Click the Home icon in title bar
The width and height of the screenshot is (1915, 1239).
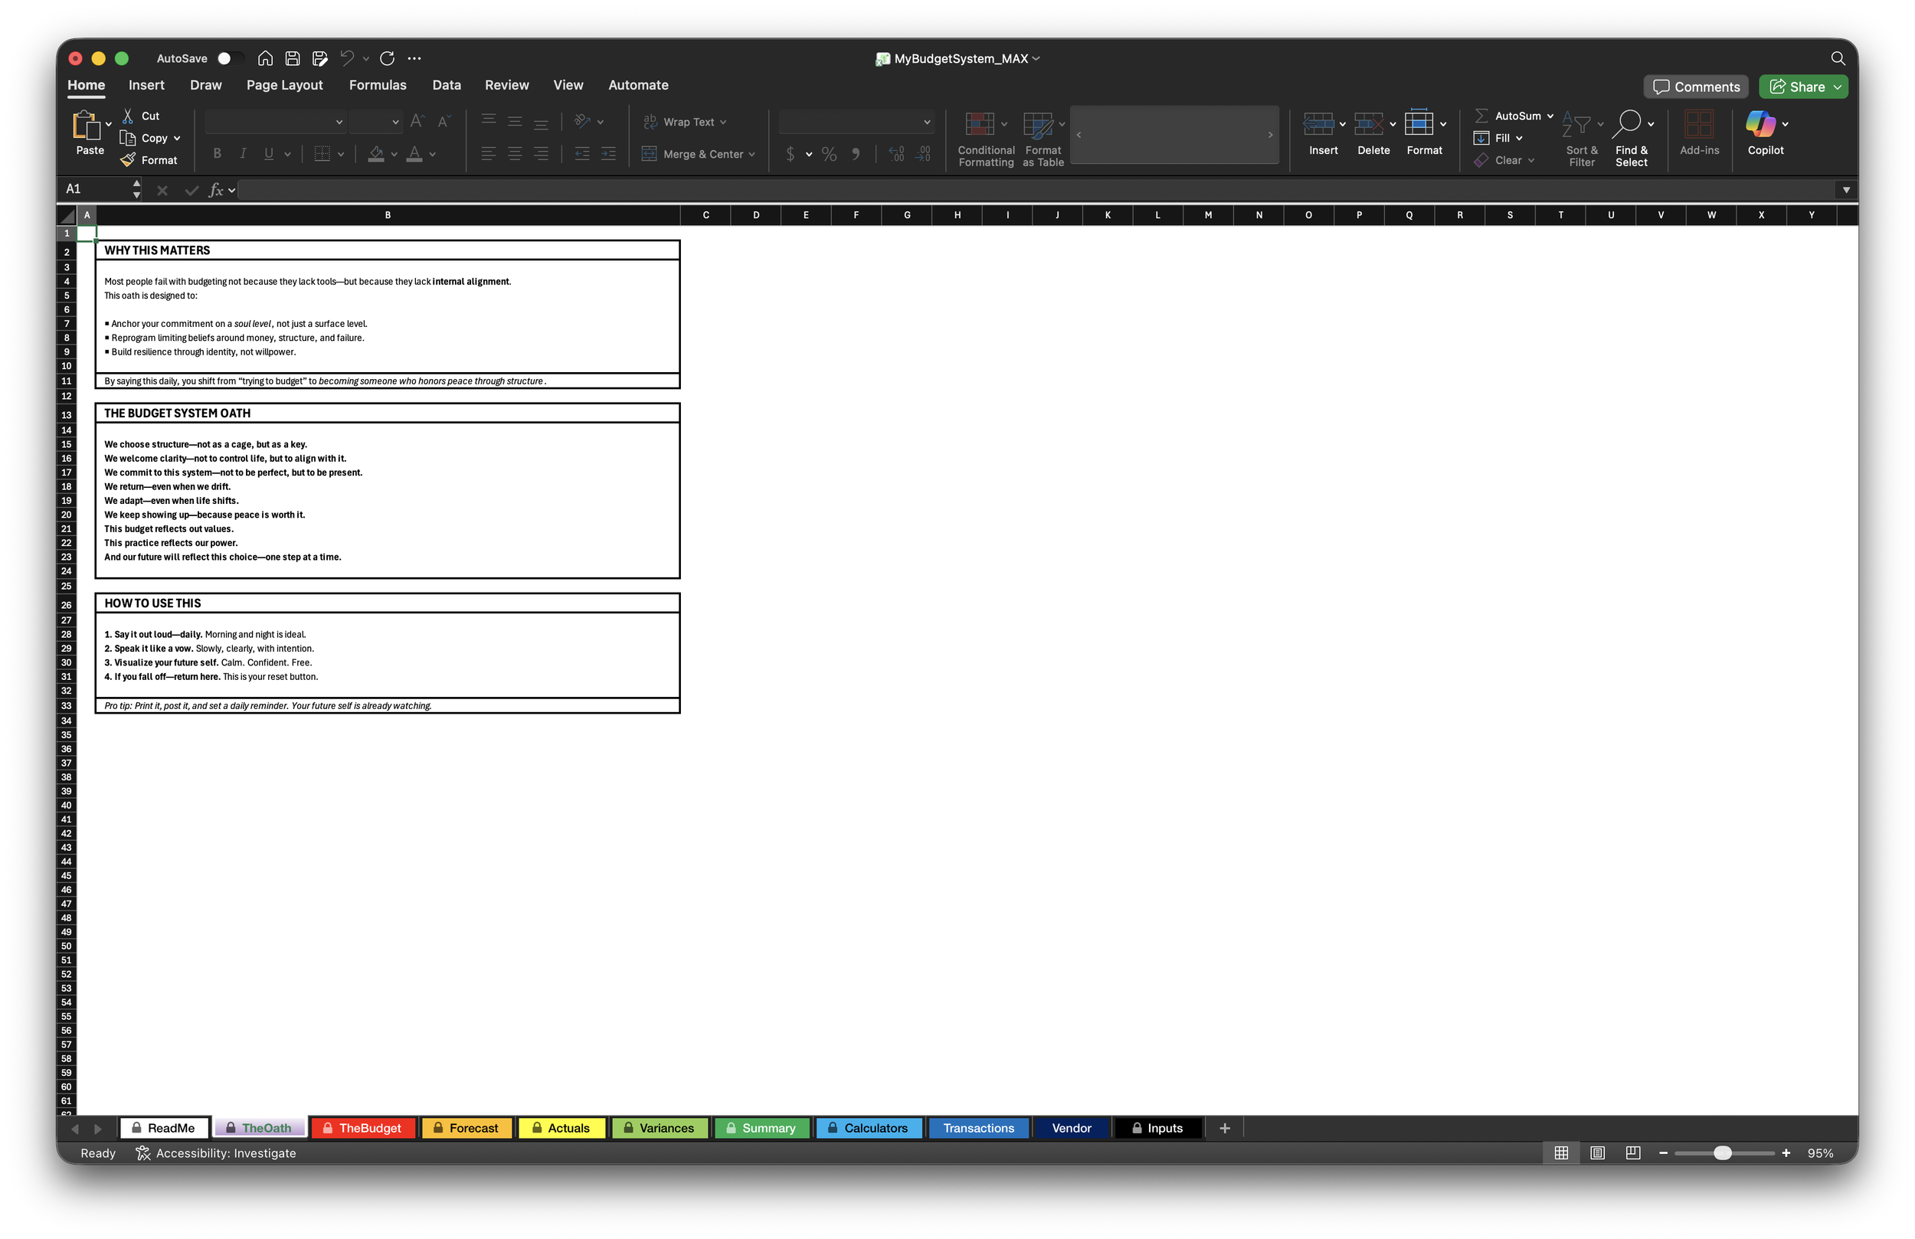point(266,59)
